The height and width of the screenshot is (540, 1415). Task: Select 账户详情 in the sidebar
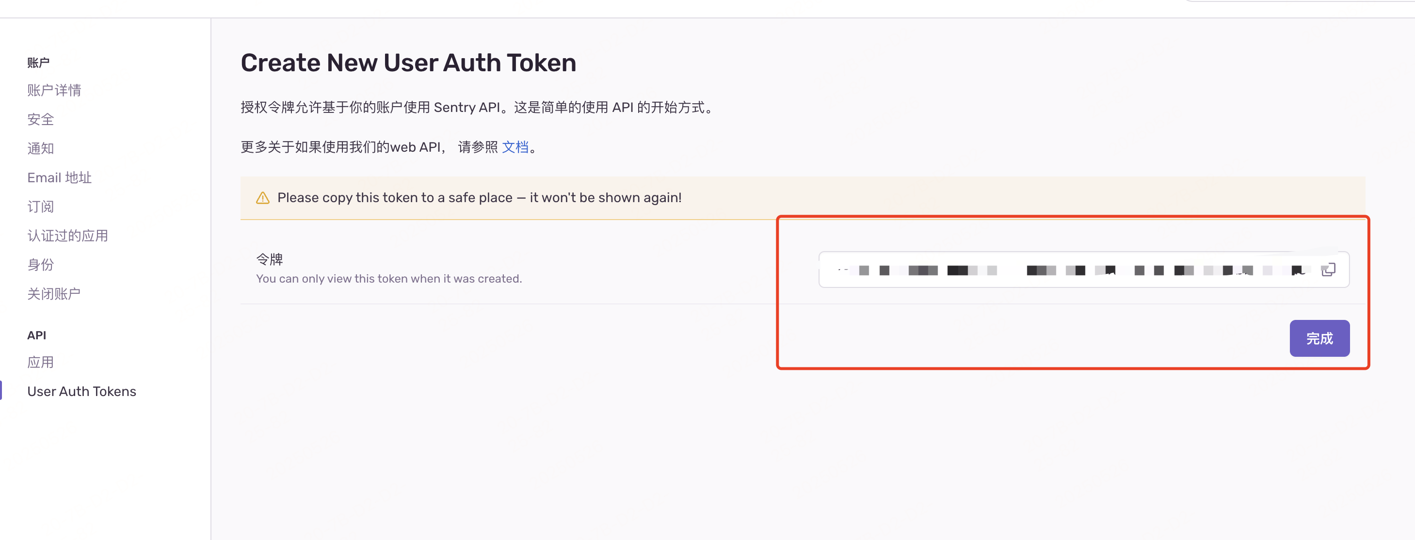click(x=54, y=90)
